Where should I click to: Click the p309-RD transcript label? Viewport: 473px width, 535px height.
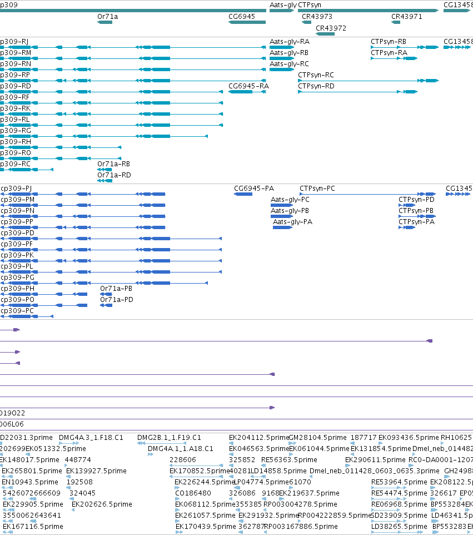tap(16, 86)
